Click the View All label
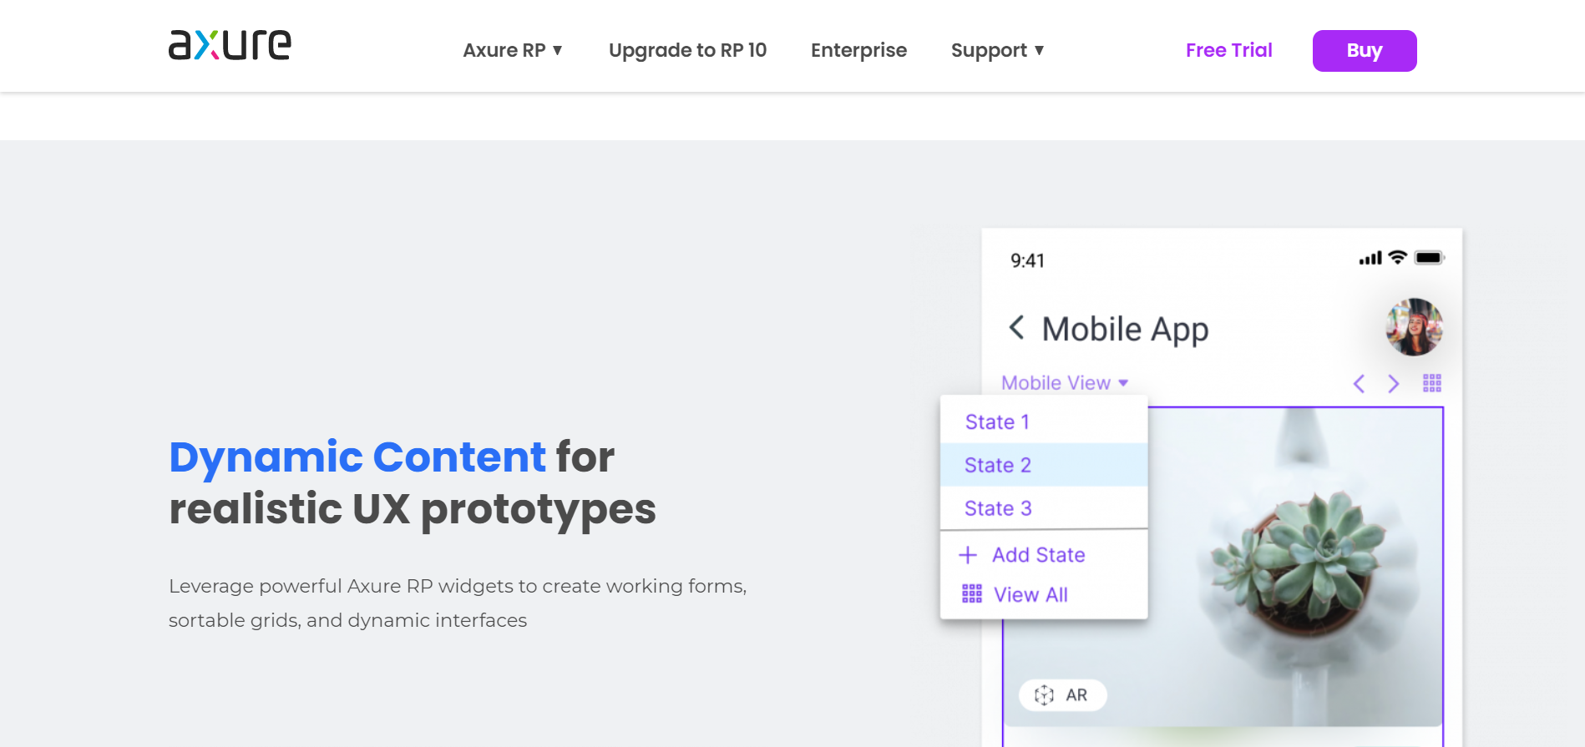 point(1031,594)
